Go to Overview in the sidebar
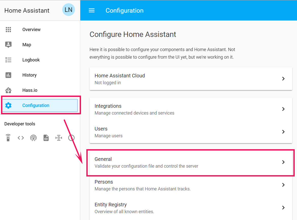297x220 pixels. 31,30
